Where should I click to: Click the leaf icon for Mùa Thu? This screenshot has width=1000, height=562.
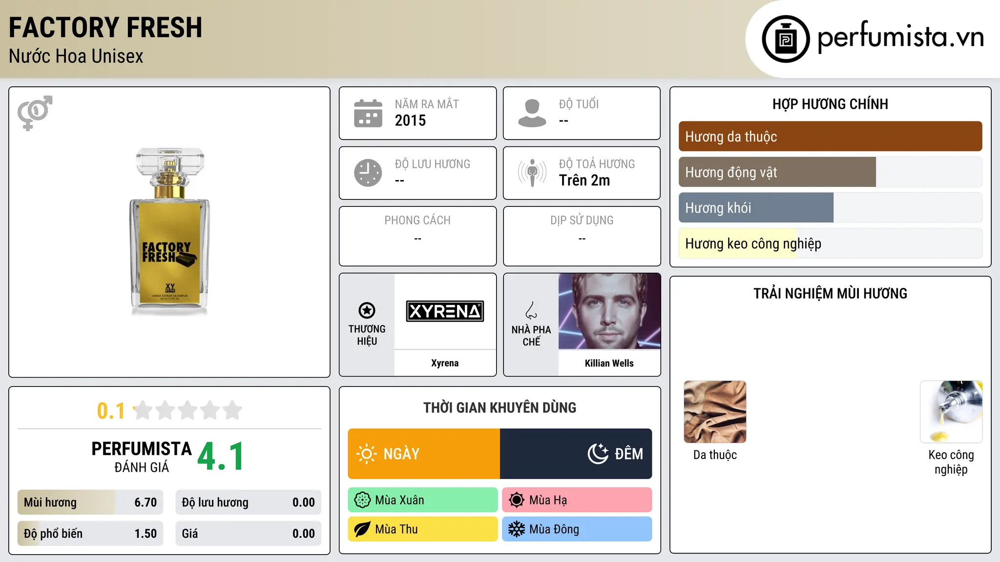[x=362, y=529]
